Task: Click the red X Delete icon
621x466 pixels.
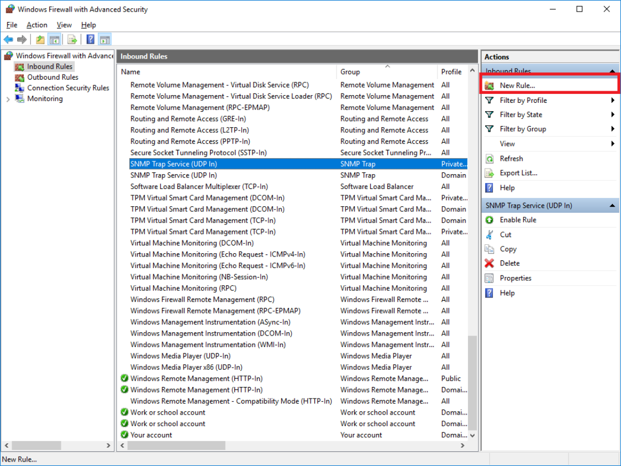Action: click(489, 264)
